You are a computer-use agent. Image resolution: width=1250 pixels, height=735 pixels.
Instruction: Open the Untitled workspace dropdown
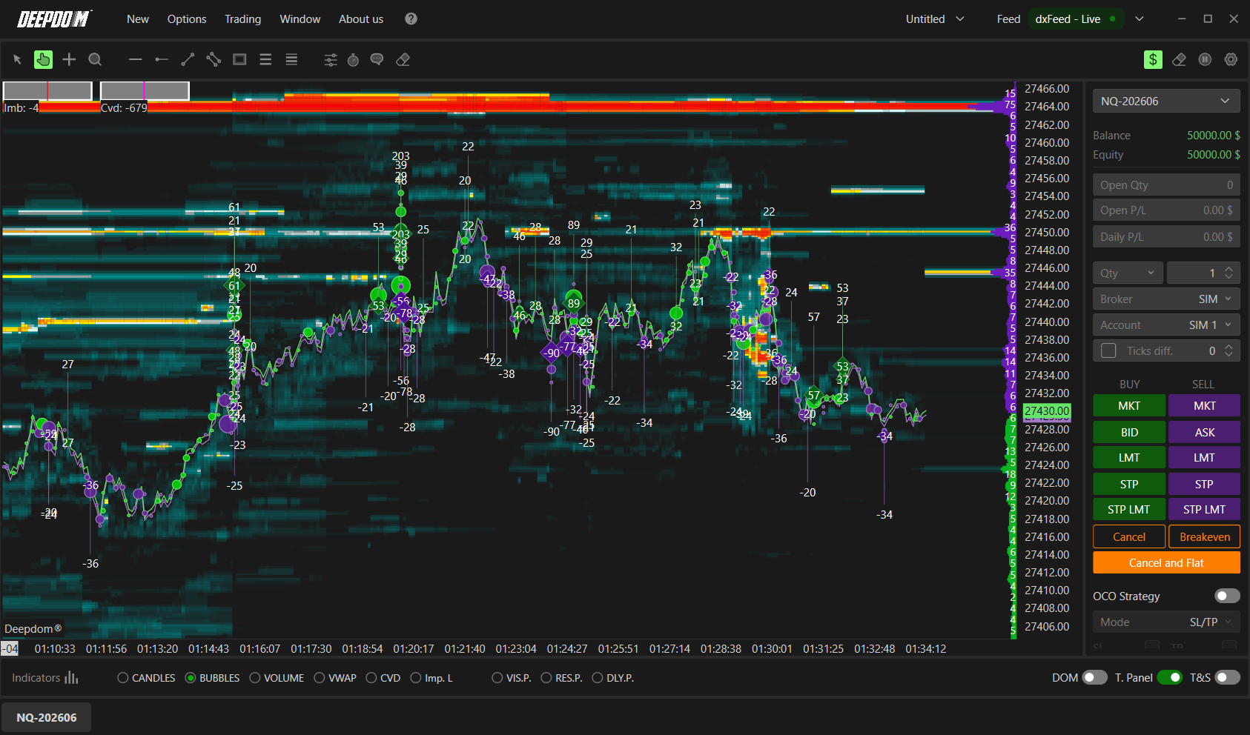935,19
